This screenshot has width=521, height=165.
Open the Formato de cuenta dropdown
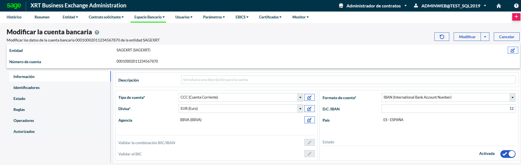512,97
